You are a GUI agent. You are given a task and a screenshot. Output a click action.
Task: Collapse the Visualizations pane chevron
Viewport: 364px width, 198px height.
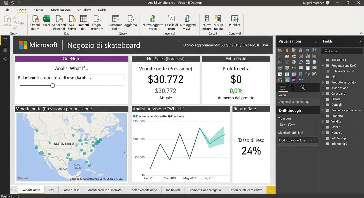pos(316,41)
